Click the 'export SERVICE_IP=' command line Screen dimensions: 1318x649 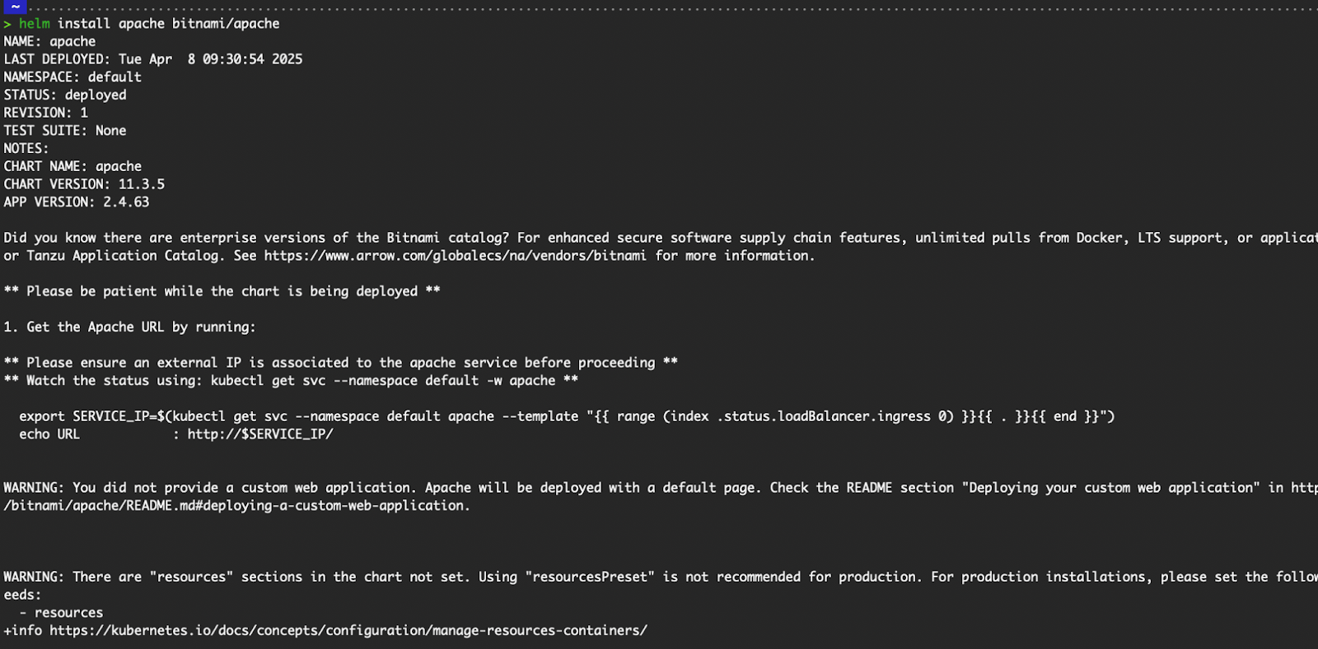click(567, 416)
